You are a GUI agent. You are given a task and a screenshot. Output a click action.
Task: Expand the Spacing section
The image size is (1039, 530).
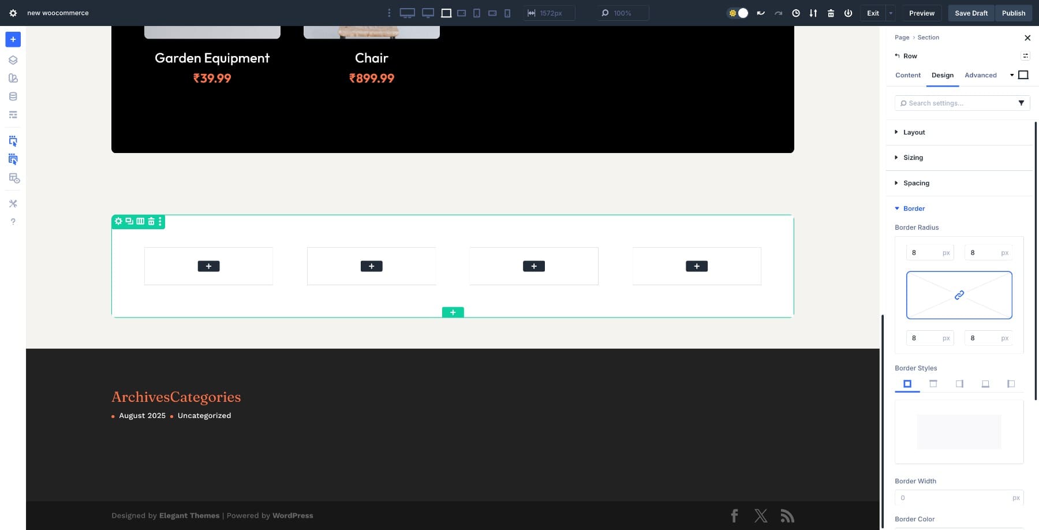coord(915,183)
